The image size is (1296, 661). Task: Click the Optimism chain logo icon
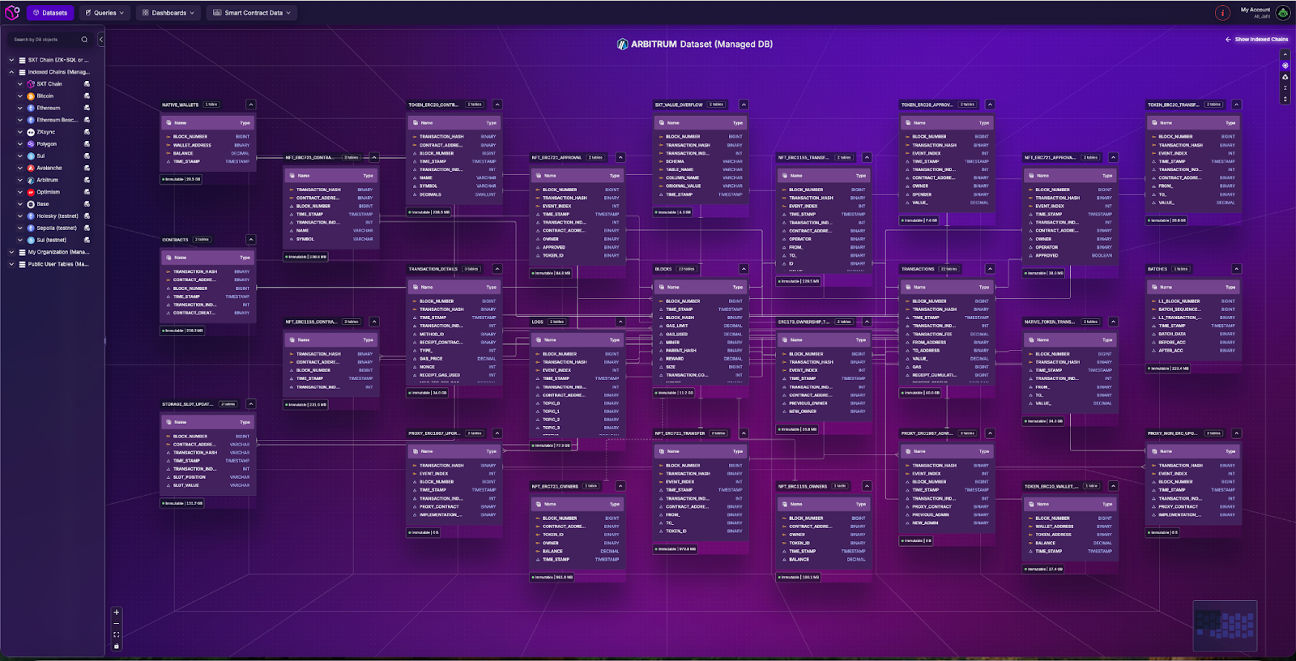click(x=31, y=192)
